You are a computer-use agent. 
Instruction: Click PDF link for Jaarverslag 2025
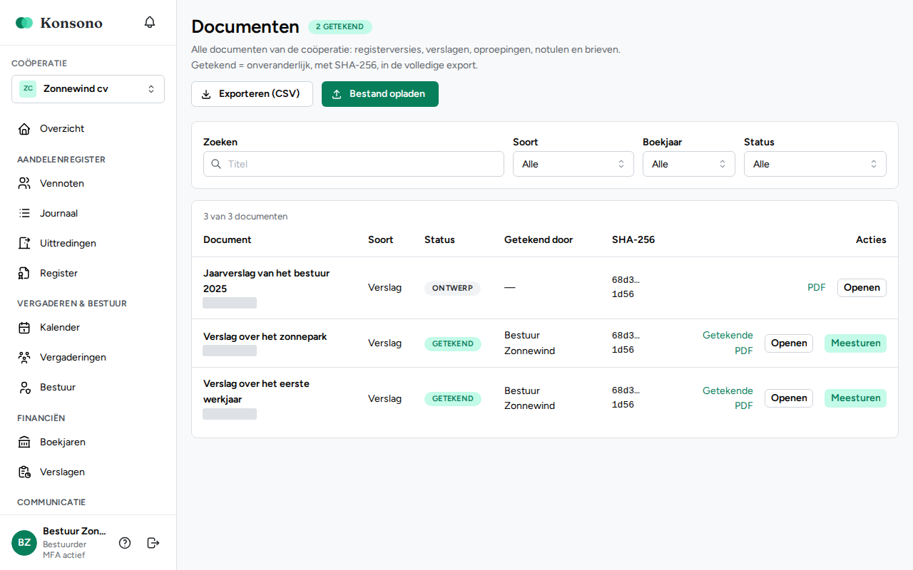coord(817,288)
